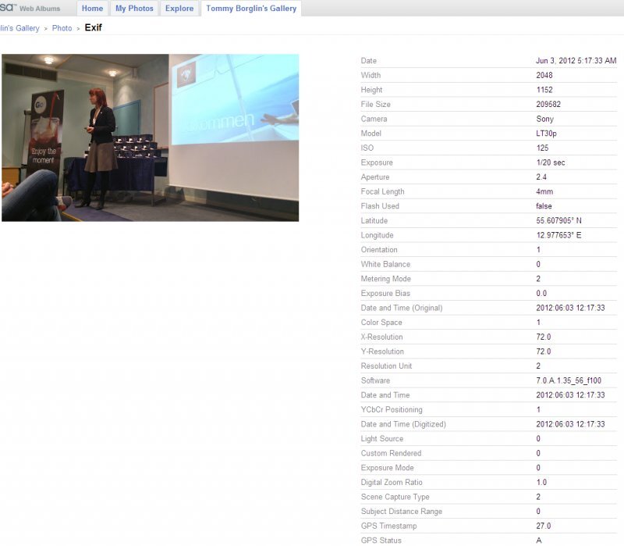
Task: Click the Model value LT30p
Action: tap(547, 134)
